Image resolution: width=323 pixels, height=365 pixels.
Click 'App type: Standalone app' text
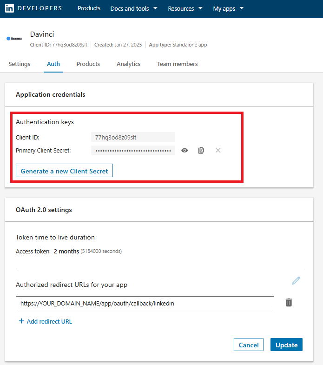pos(178,45)
